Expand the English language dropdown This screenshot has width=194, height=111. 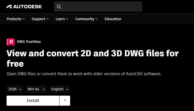60,89
